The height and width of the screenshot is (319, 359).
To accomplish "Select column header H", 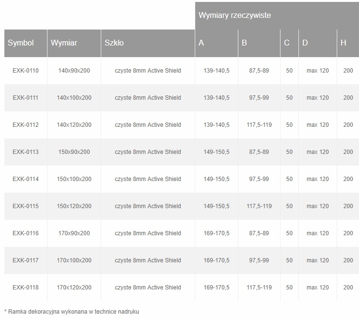I will [x=343, y=43].
